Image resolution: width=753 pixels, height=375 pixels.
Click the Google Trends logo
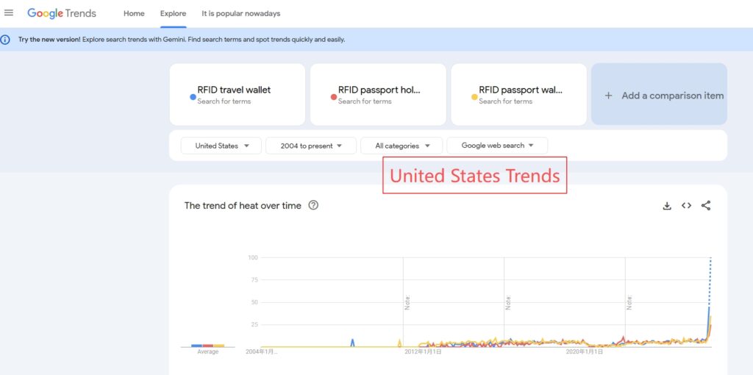tap(62, 13)
